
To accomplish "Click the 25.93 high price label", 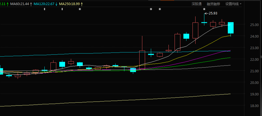I will (213, 13).
